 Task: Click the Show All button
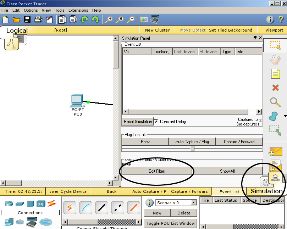[227, 171]
